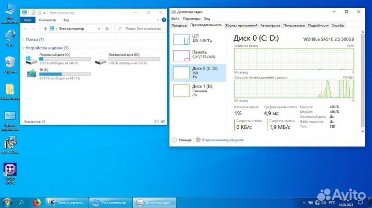Viewport: 372px width, 208px height.
Task: Click the properties icon in Explorer title bar
Action: coord(33,12)
